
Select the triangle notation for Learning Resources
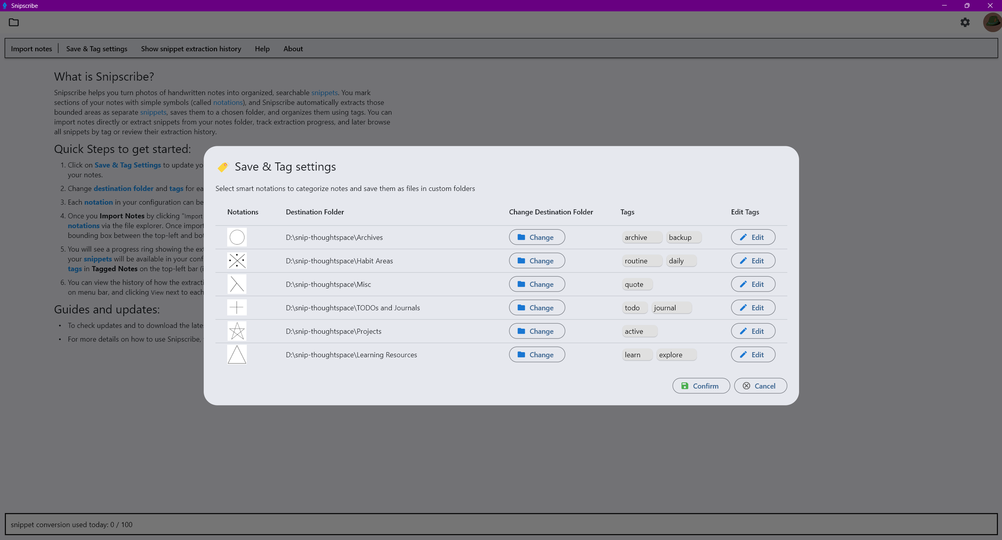tap(236, 354)
